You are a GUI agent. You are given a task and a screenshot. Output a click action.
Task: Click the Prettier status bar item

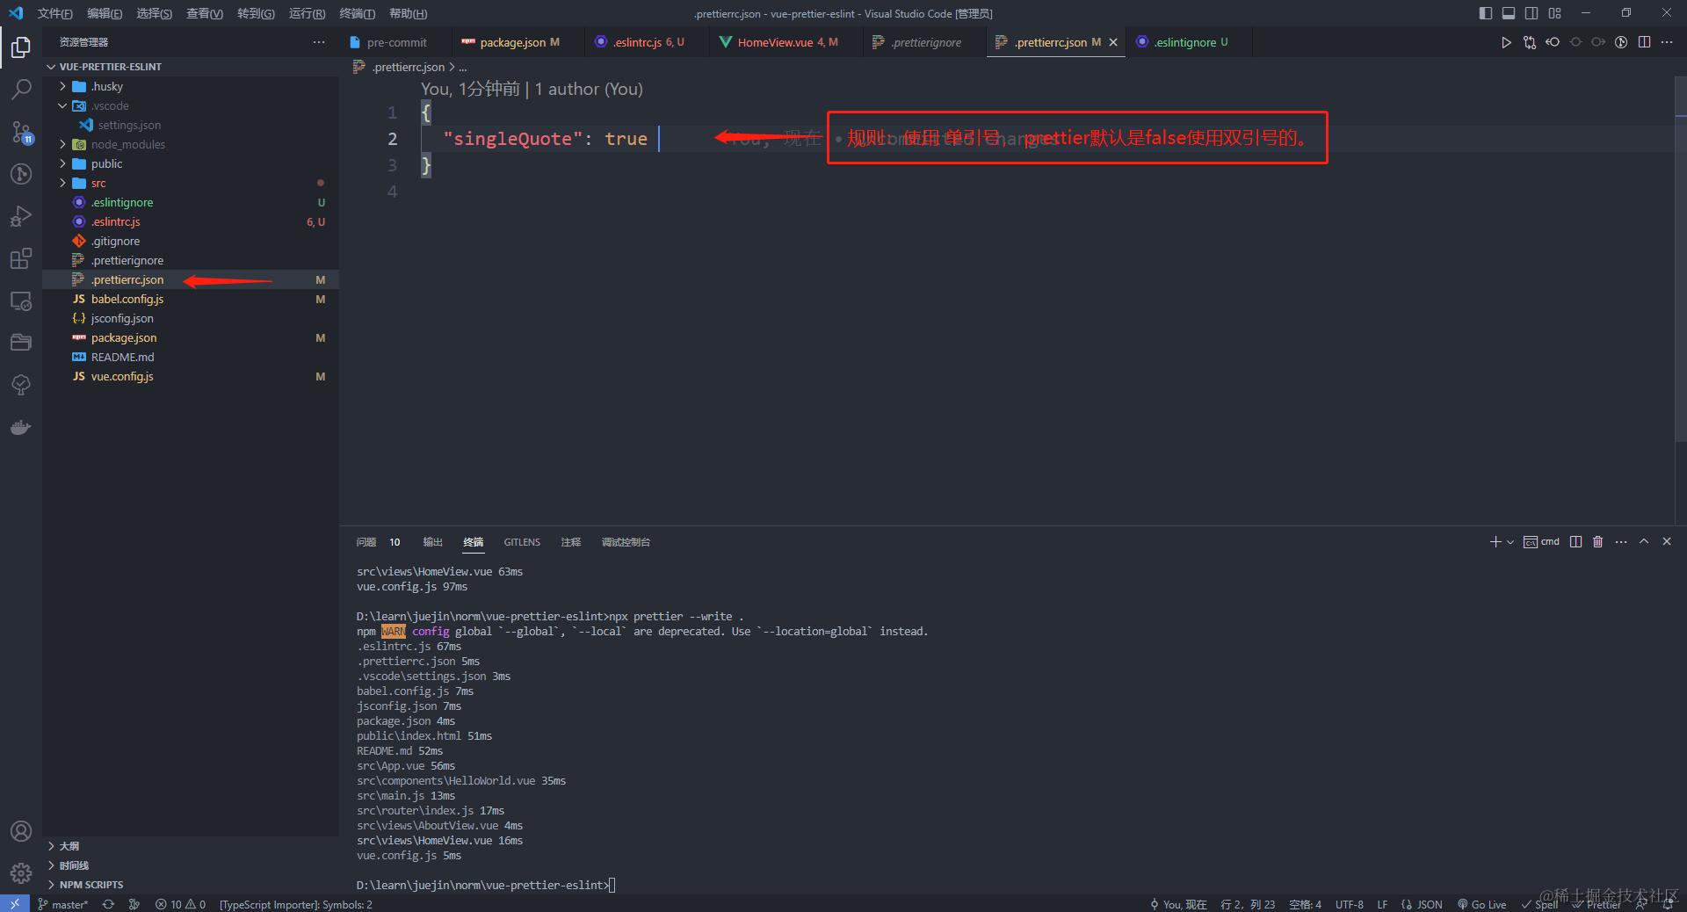point(1596,904)
